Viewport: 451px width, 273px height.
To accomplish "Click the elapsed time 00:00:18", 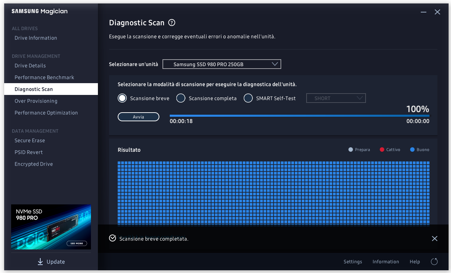I will click(181, 121).
